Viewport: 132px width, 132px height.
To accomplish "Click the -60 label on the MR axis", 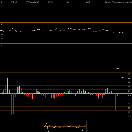I will 129,108.
